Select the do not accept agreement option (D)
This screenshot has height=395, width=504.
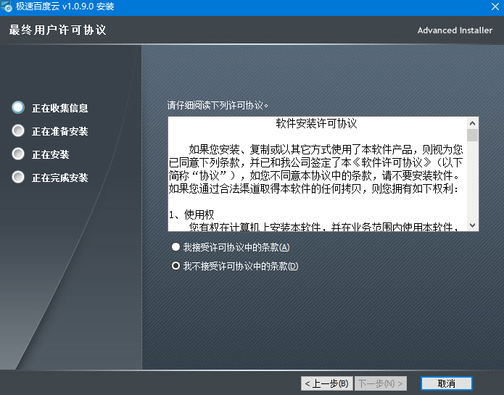pos(235,266)
